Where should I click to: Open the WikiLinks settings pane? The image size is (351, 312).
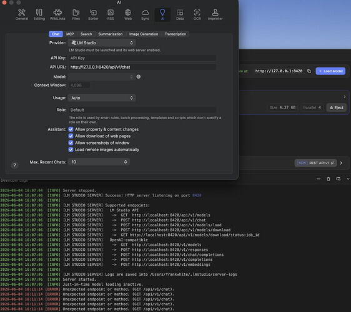tap(57, 15)
